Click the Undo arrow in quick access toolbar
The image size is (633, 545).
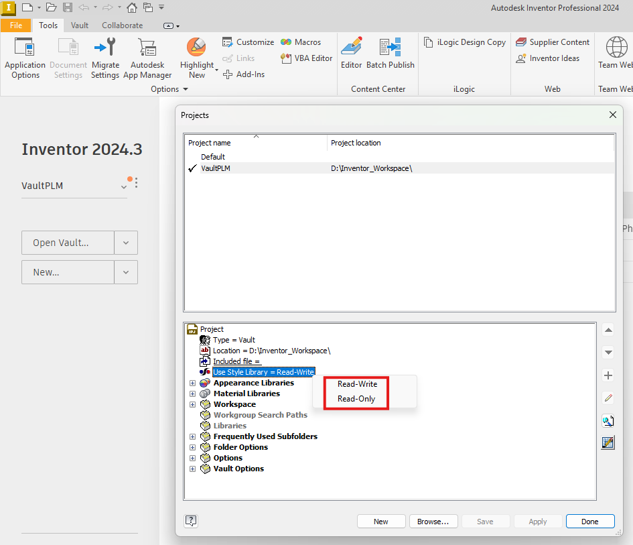point(84,7)
